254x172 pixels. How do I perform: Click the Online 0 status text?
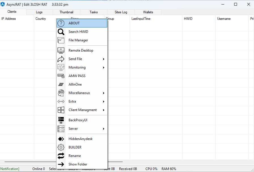pos(39,169)
